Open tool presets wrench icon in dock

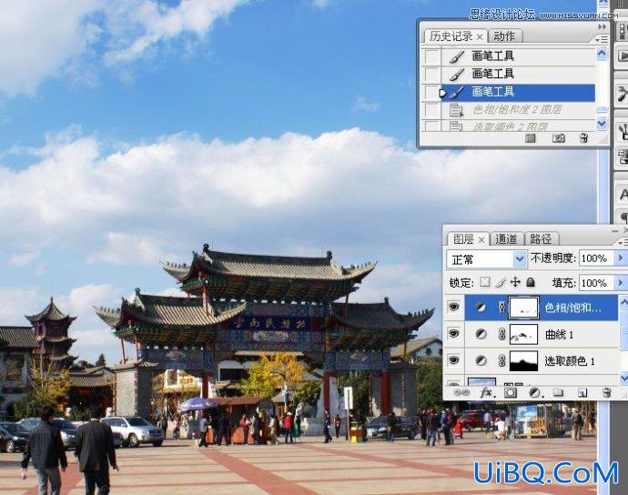623,94
